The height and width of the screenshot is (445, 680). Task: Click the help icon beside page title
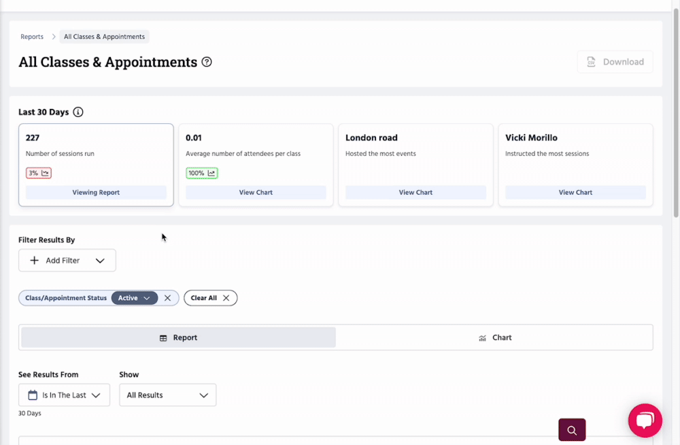(x=207, y=62)
